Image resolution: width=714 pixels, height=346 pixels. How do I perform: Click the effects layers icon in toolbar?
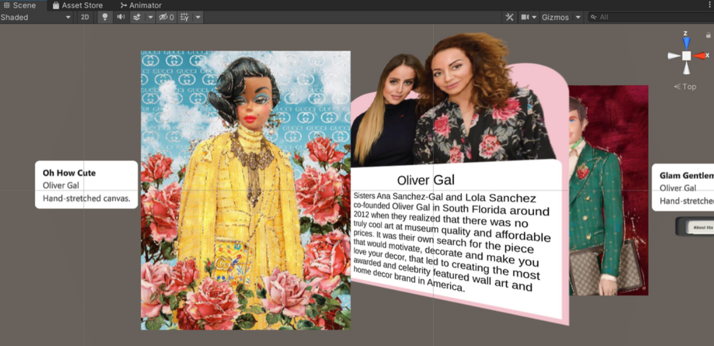click(137, 17)
